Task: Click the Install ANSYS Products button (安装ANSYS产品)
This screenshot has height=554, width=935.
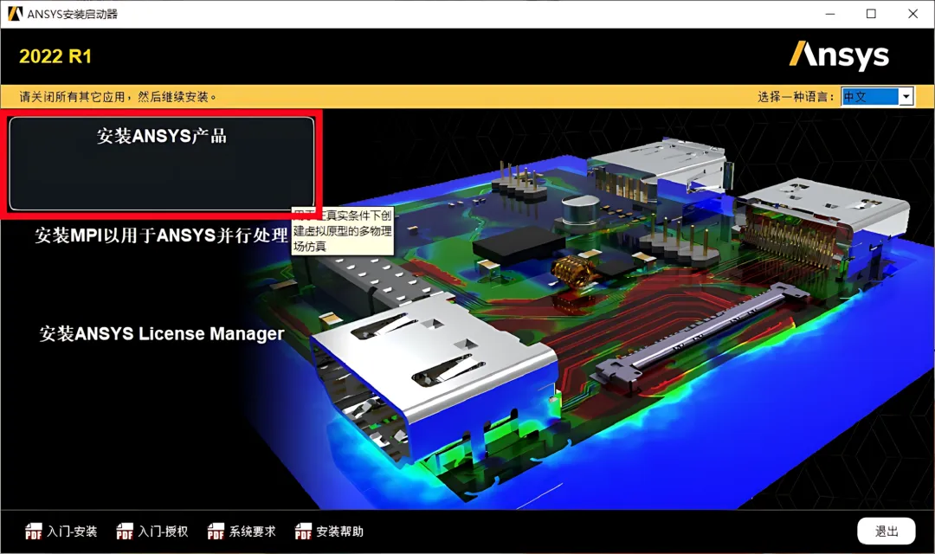Action: (162, 164)
